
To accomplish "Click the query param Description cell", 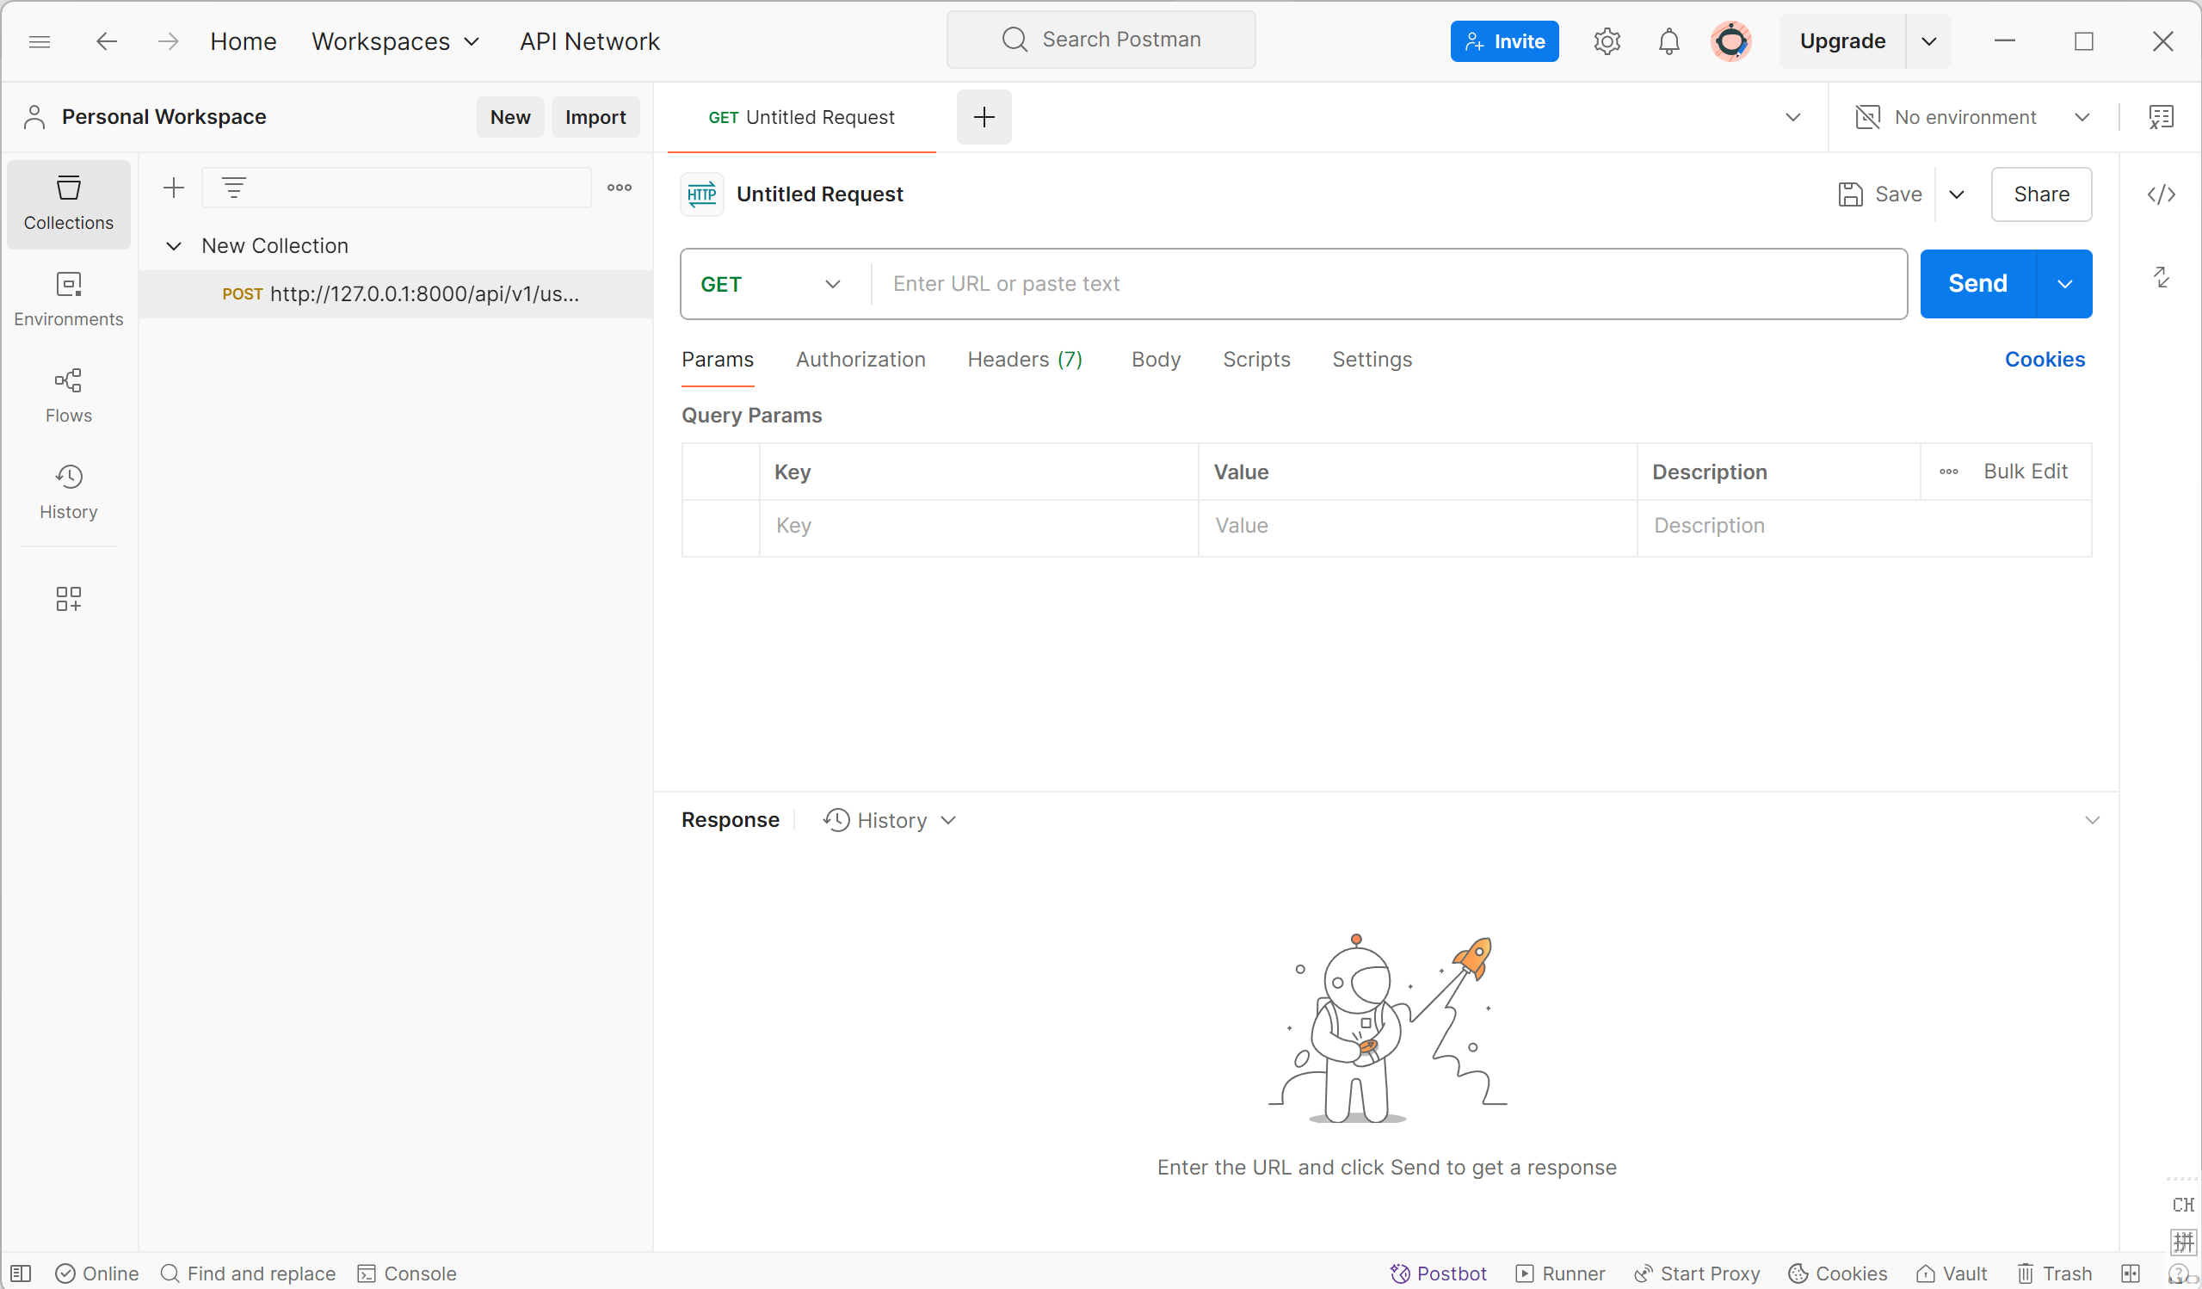I will click(x=1864, y=526).
